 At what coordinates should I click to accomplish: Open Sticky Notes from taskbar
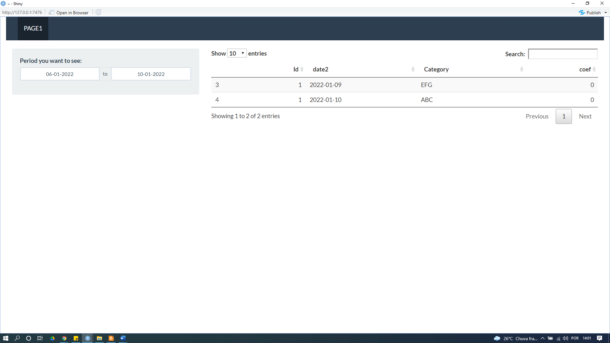point(76,338)
